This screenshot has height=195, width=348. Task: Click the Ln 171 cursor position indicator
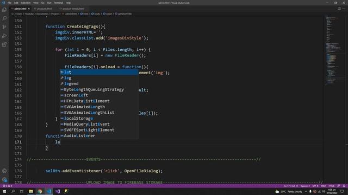pos(291,186)
